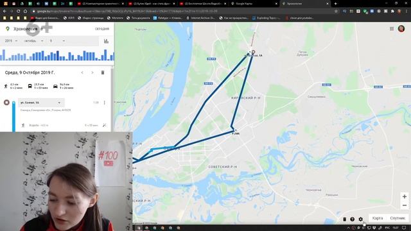Go to browser home page
This screenshot has height=231, width=411.
(25, 12)
